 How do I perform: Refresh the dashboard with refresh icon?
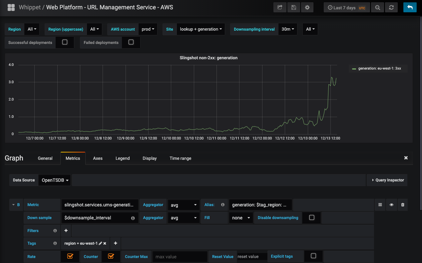click(x=391, y=7)
